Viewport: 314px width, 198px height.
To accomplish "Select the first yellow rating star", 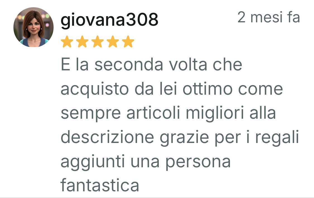I will coord(67,42).
